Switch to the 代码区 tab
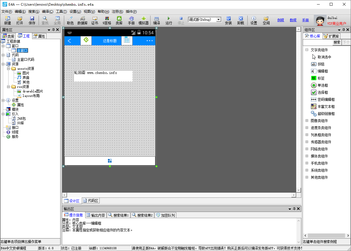This screenshot has width=351, height=251. pos(91,201)
